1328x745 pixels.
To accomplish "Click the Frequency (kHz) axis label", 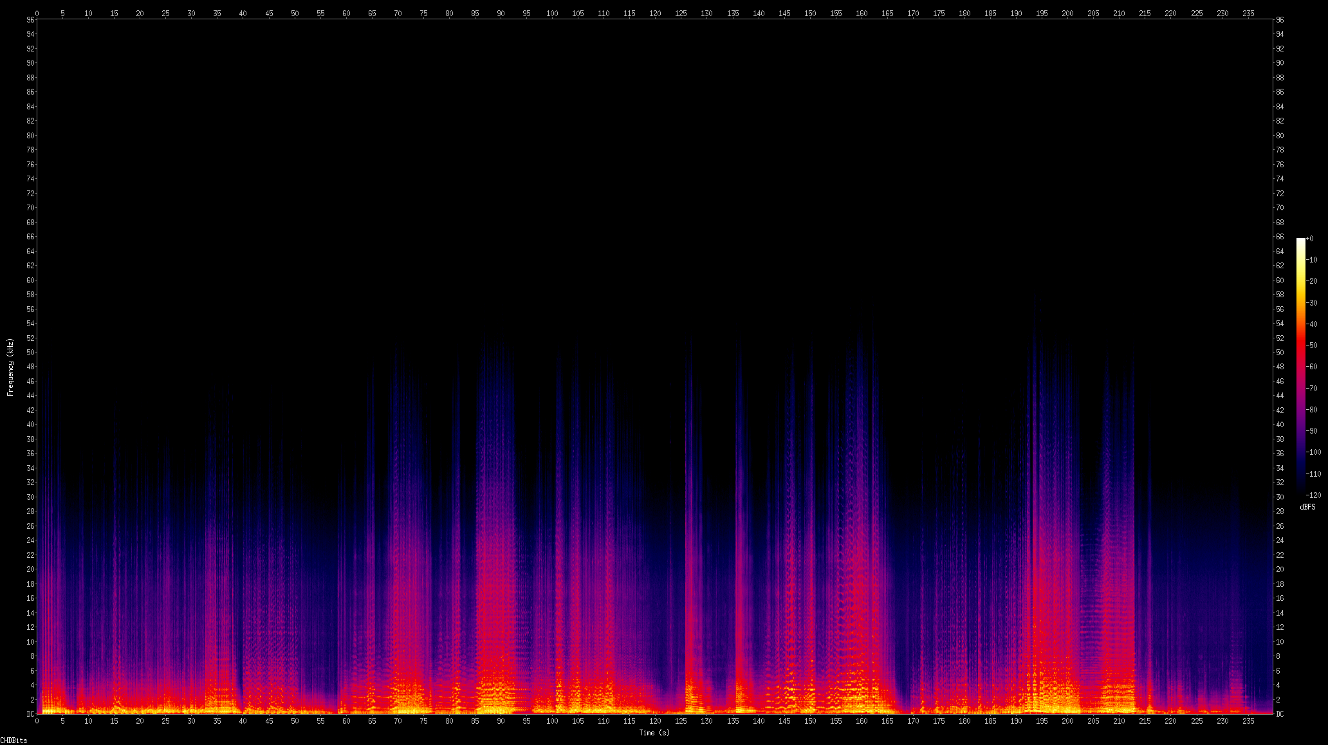I will (x=10, y=367).
